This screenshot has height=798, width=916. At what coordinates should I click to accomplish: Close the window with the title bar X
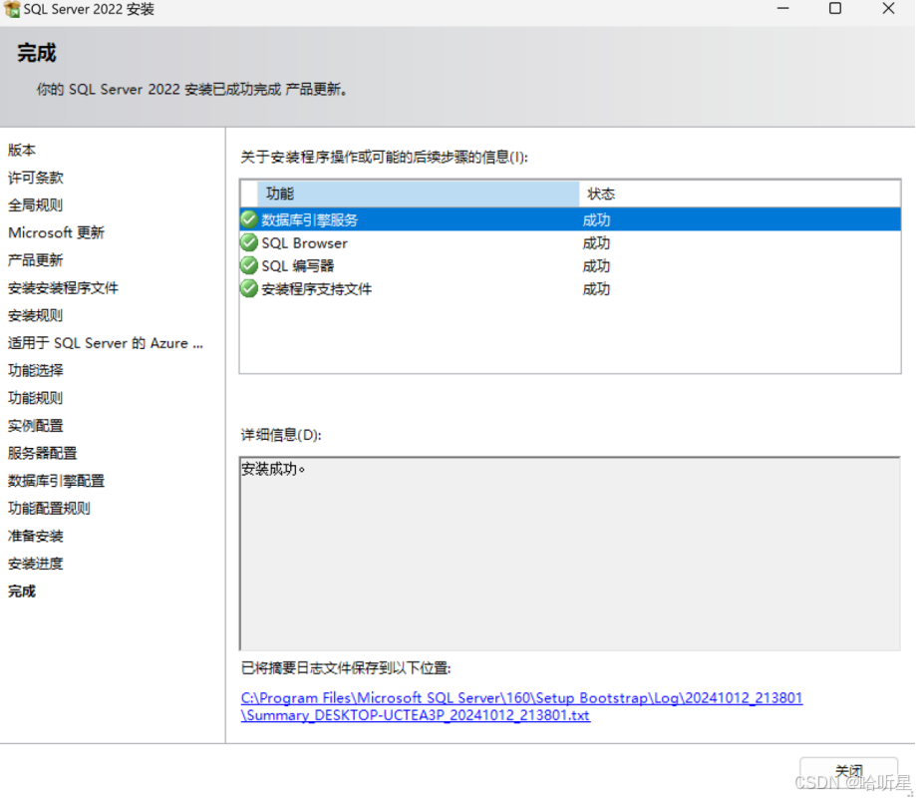click(888, 9)
